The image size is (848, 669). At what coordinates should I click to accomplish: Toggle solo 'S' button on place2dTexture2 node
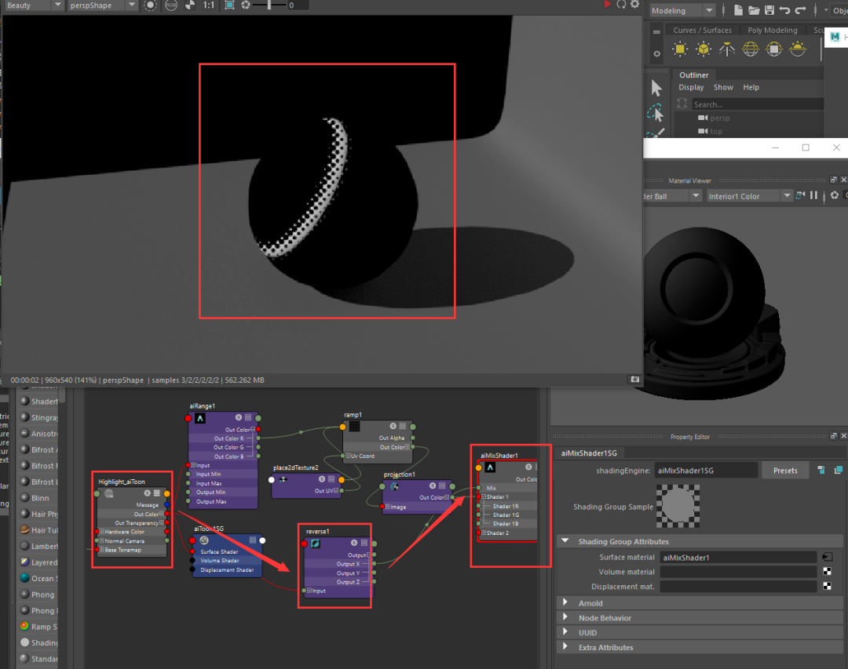tap(322, 479)
